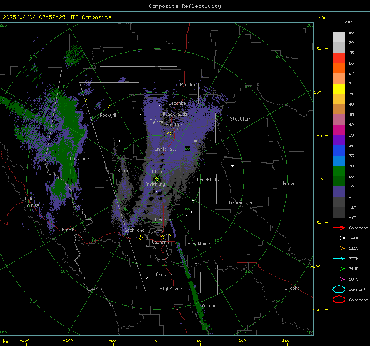Click the Didsbury label
Image resolution: width=370 pixels, height=346 pixels.
tap(155, 184)
